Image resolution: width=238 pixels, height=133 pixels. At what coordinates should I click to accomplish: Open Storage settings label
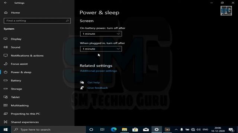(16, 89)
